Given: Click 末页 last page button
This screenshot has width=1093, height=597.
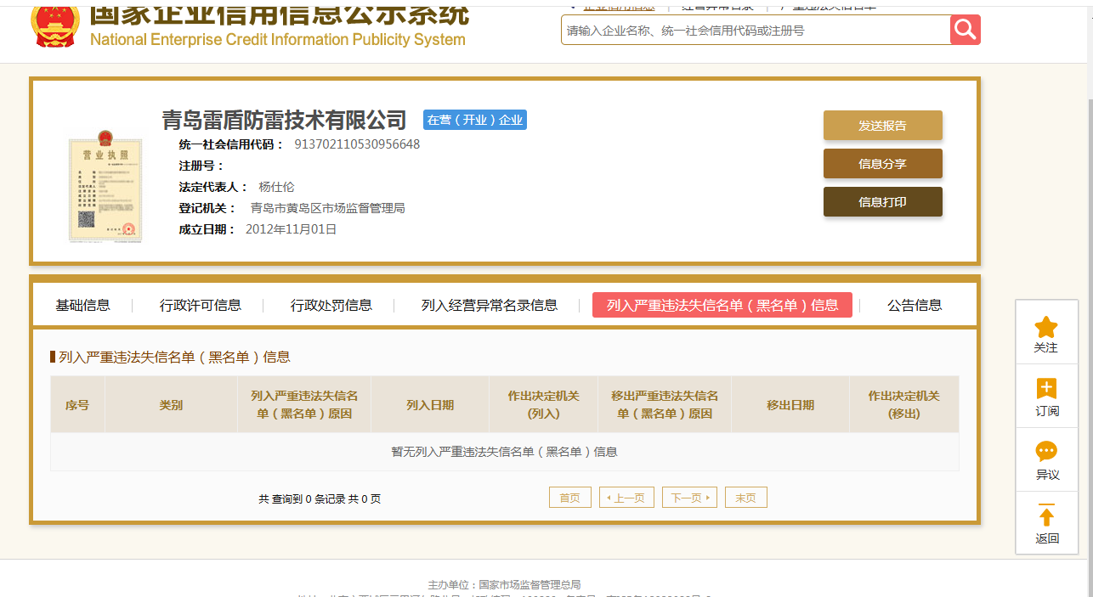Looking at the screenshot, I should 745,498.
